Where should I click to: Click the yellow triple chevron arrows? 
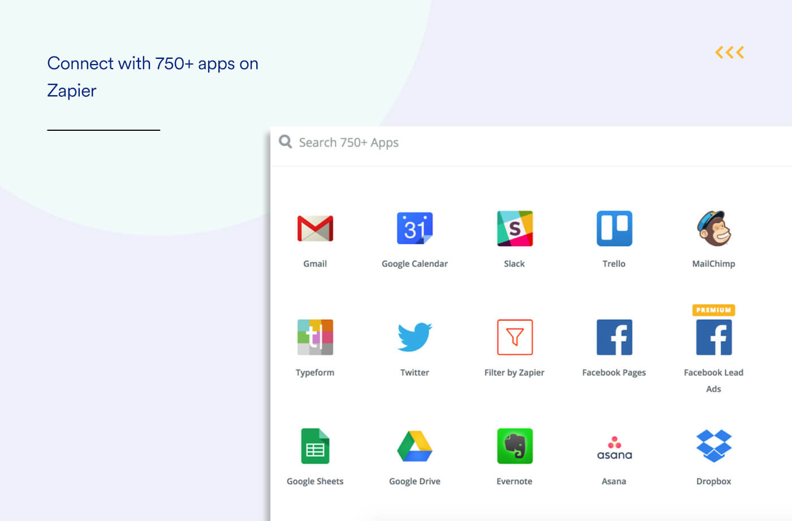pyautogui.click(x=729, y=53)
